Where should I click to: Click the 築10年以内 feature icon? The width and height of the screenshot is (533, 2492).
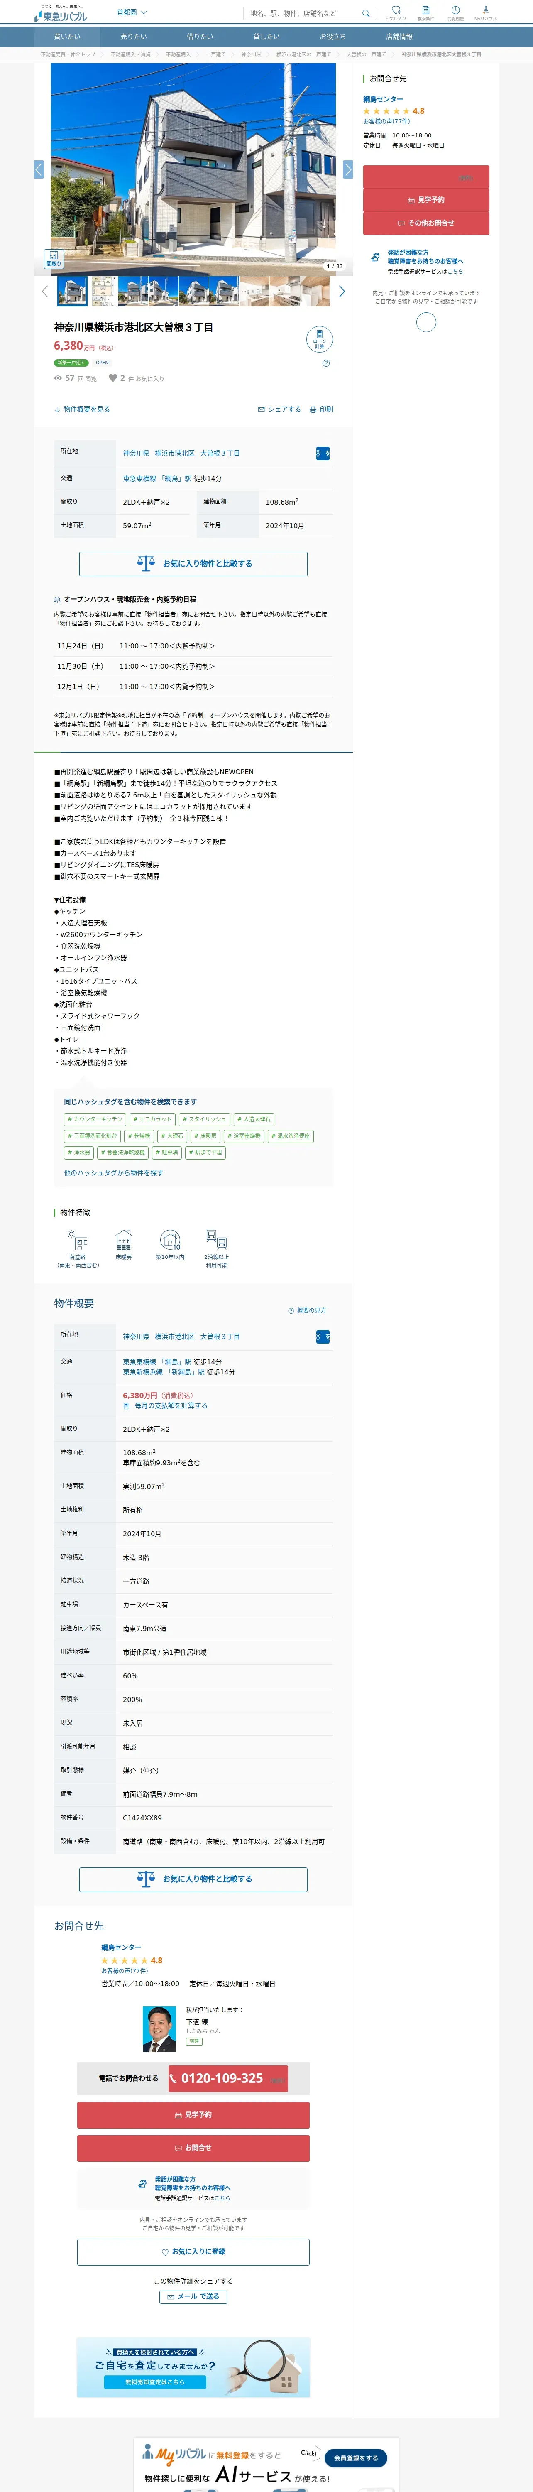pos(170,1239)
